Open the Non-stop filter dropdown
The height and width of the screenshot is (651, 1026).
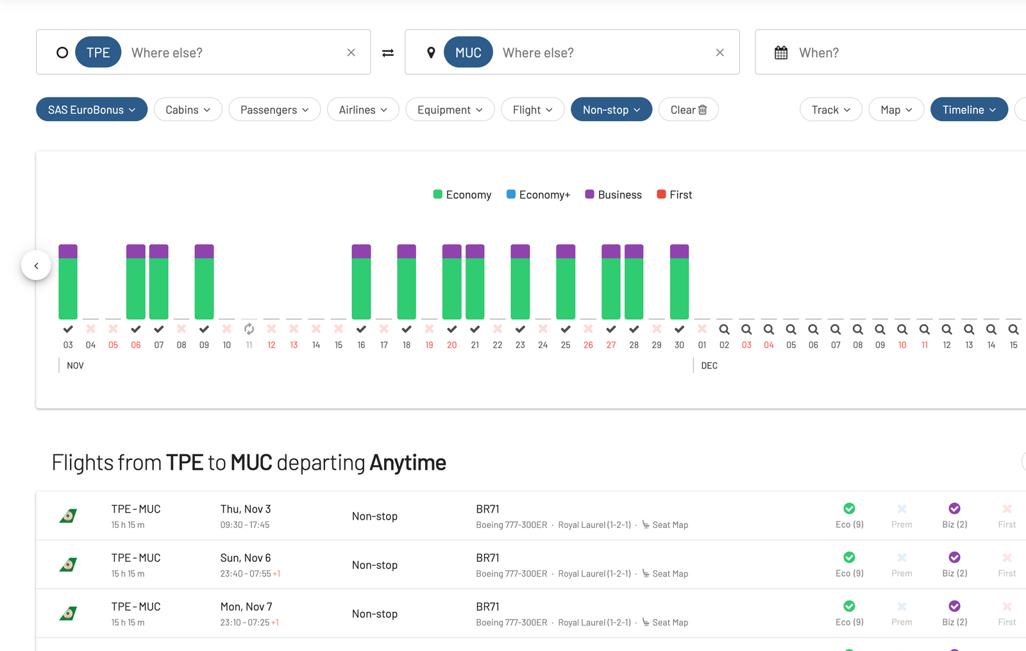(x=612, y=110)
